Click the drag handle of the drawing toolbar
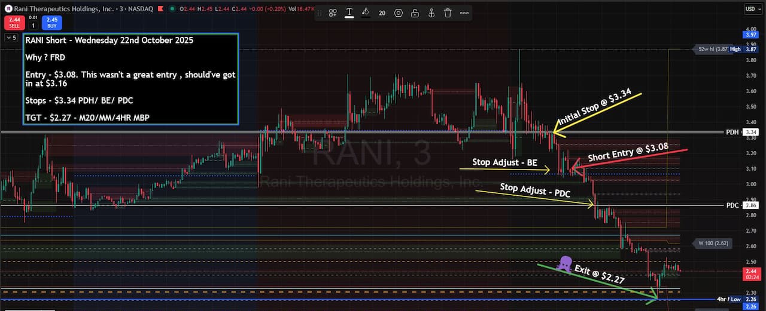The width and height of the screenshot is (766, 311). click(319, 13)
